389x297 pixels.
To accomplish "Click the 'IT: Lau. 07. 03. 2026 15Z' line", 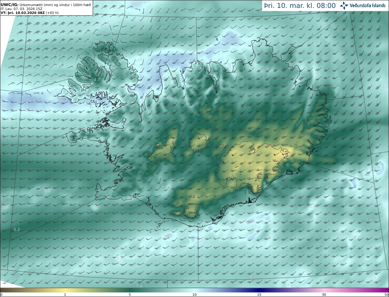I will (21, 9).
